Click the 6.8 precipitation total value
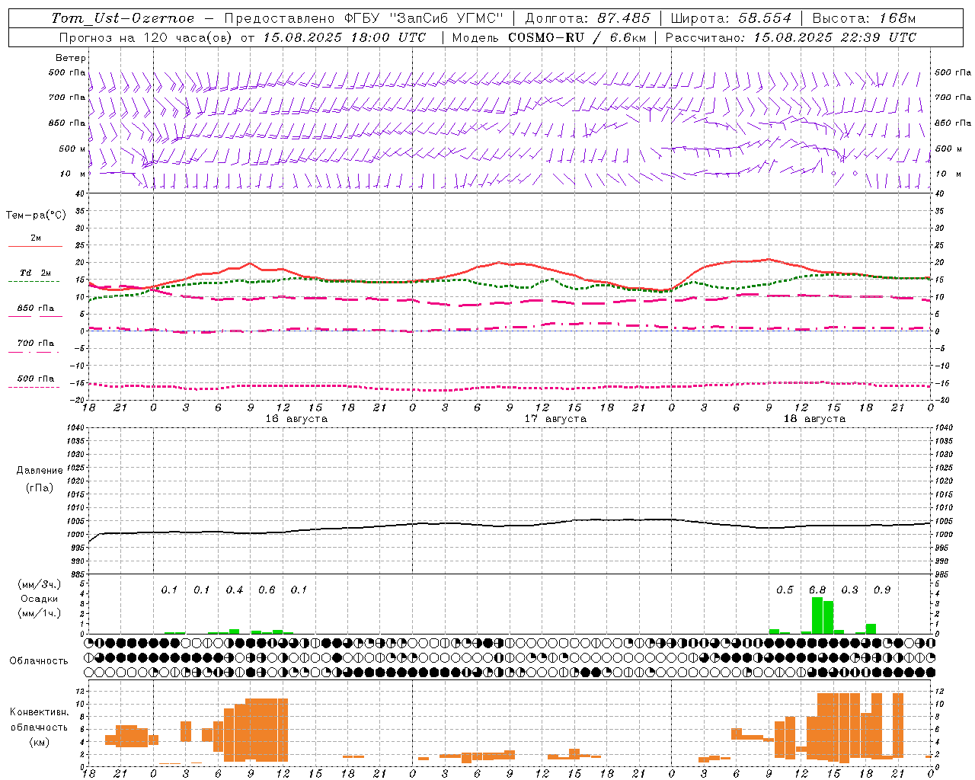 (817, 590)
